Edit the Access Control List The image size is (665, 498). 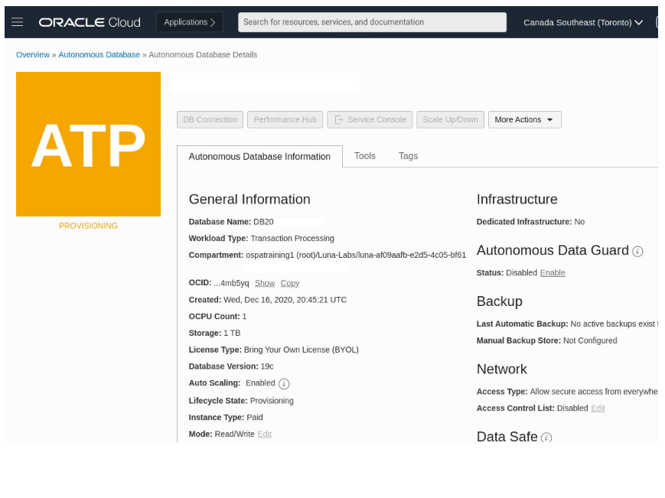[x=598, y=408]
